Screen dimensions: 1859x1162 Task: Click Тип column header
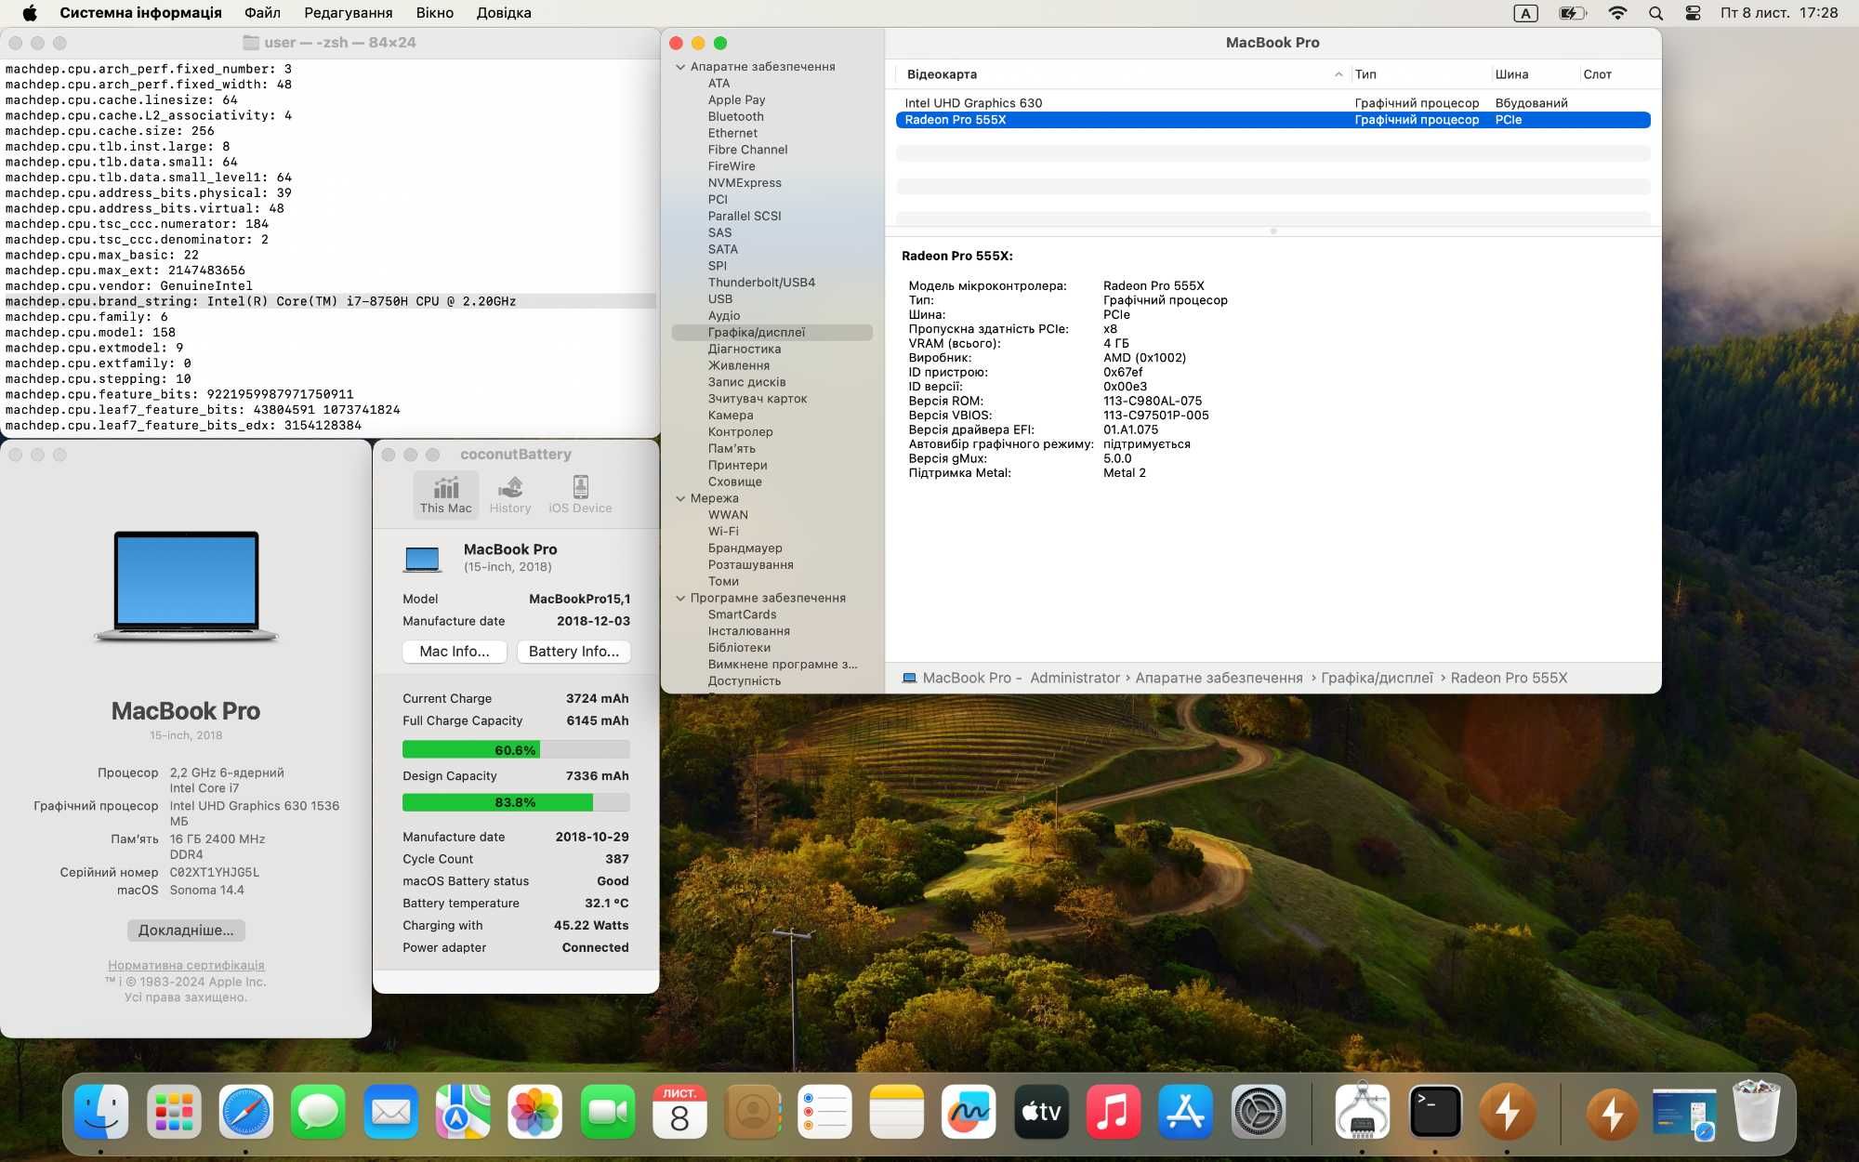[x=1365, y=74]
